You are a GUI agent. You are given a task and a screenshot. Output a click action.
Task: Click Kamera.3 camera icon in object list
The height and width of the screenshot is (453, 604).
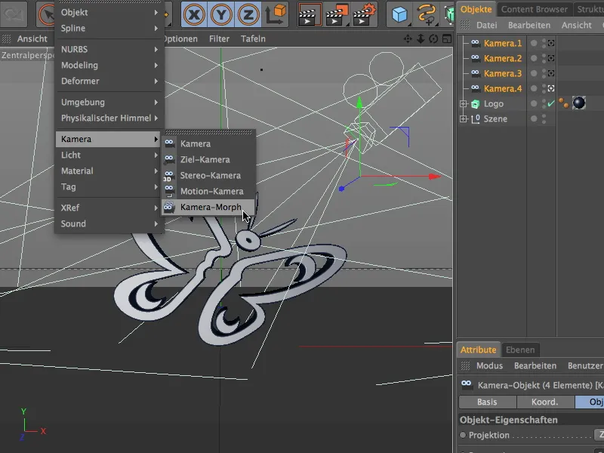pos(476,73)
